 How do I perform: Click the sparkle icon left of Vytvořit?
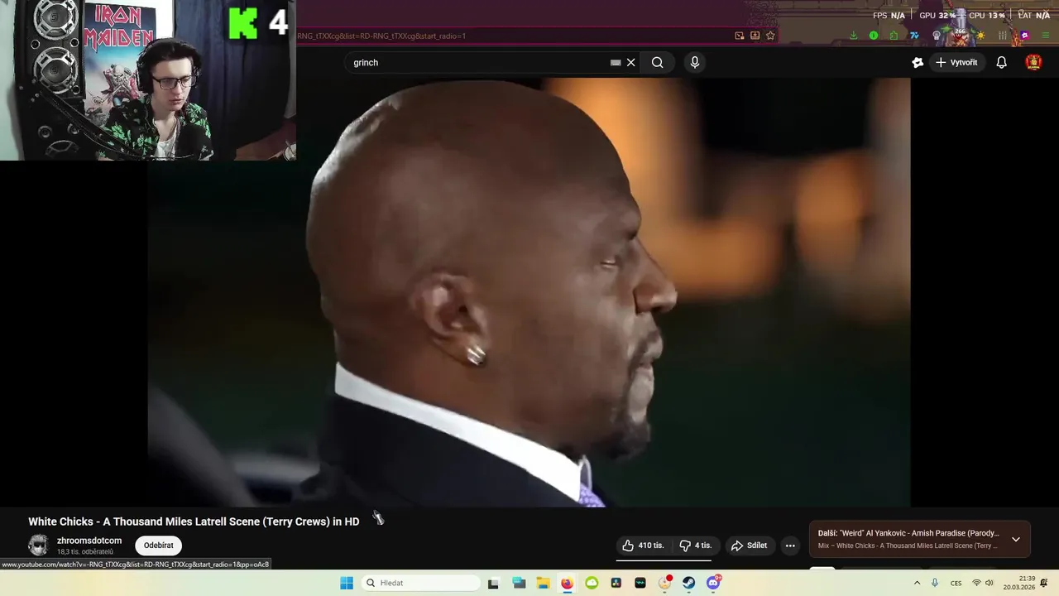(918, 62)
